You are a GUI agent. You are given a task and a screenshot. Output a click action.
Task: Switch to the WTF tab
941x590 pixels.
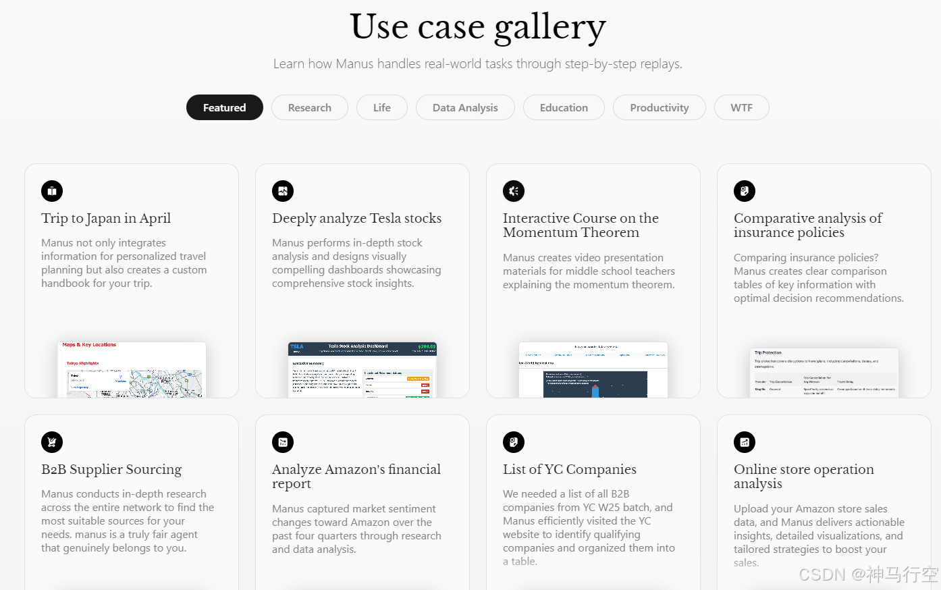click(742, 107)
